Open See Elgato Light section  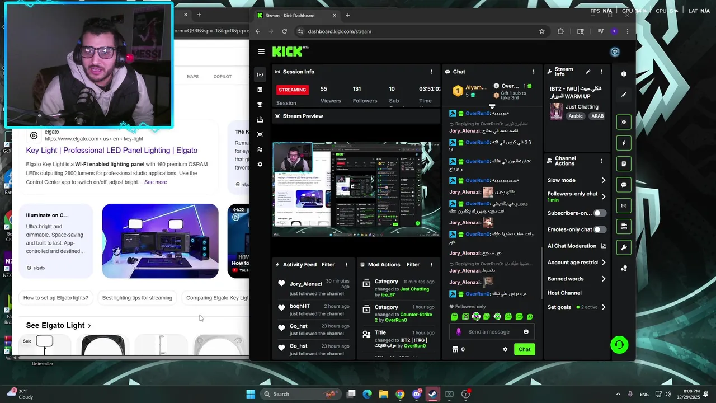pos(58,325)
